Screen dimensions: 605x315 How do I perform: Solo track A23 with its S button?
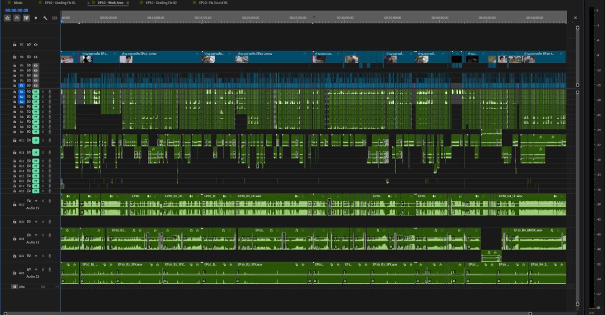point(43,269)
